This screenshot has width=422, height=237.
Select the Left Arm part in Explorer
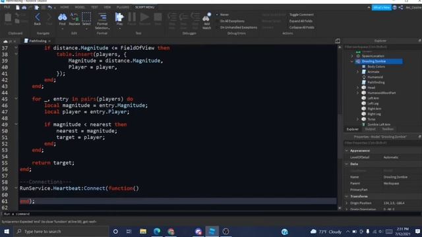point(373,98)
